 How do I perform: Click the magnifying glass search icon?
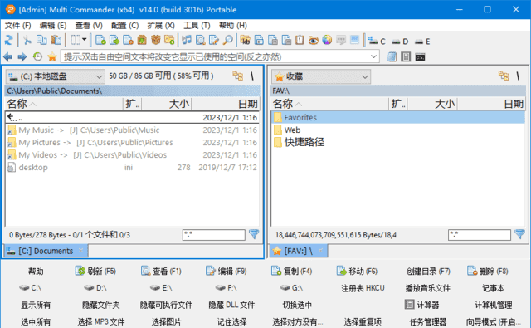click(228, 41)
